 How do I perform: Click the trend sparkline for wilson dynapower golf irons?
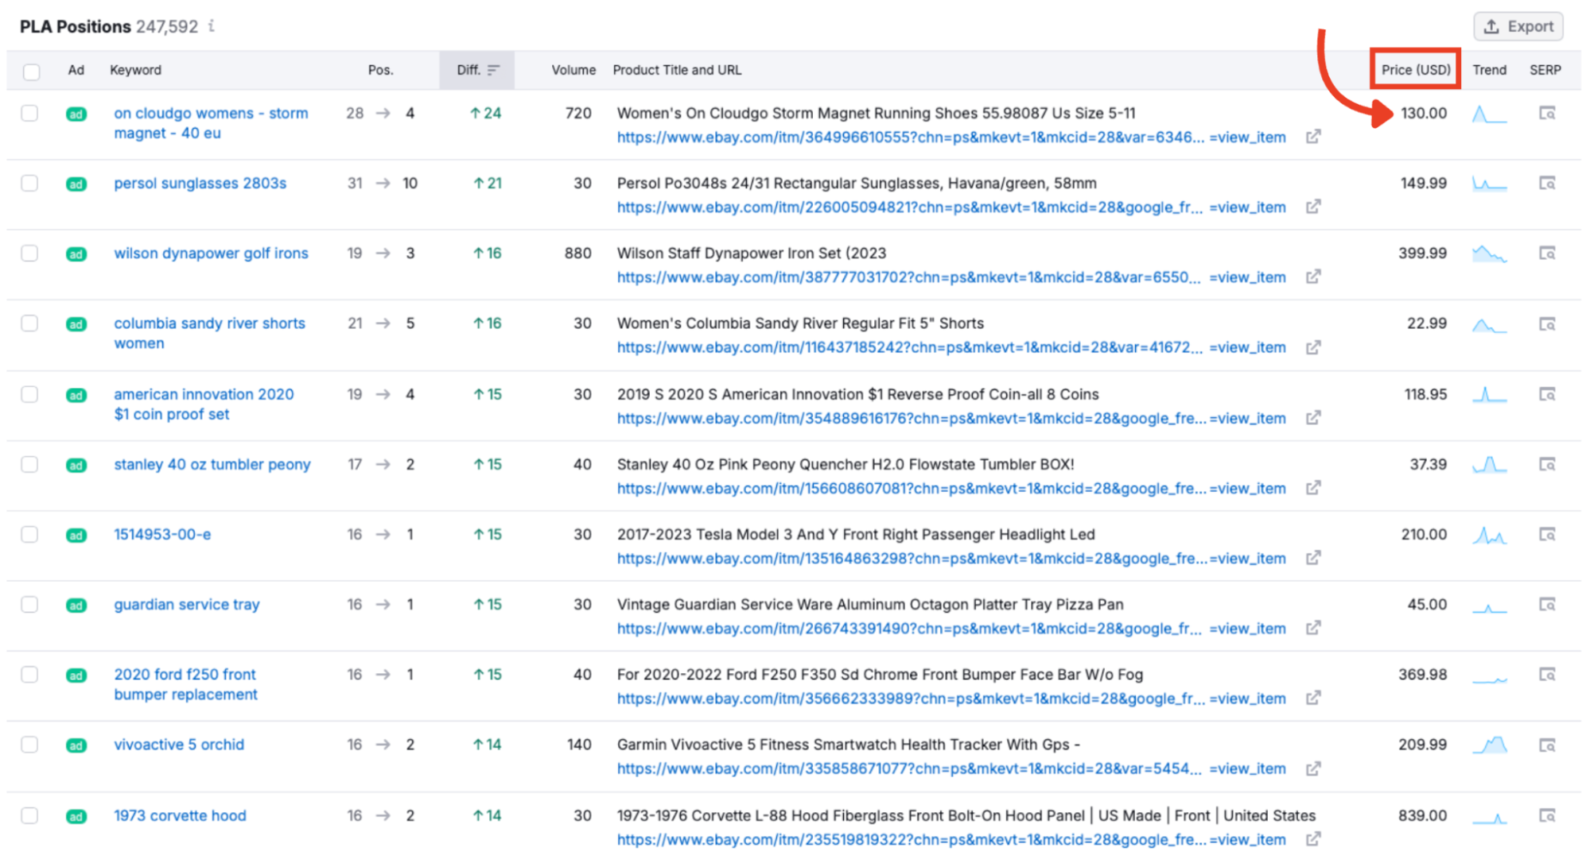[x=1489, y=253]
